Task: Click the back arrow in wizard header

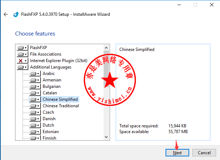Action: pyautogui.click(x=5, y=14)
